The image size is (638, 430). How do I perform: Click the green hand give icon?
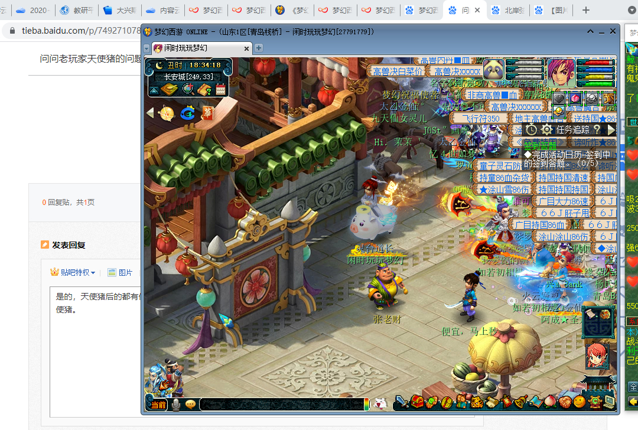(x=432, y=402)
